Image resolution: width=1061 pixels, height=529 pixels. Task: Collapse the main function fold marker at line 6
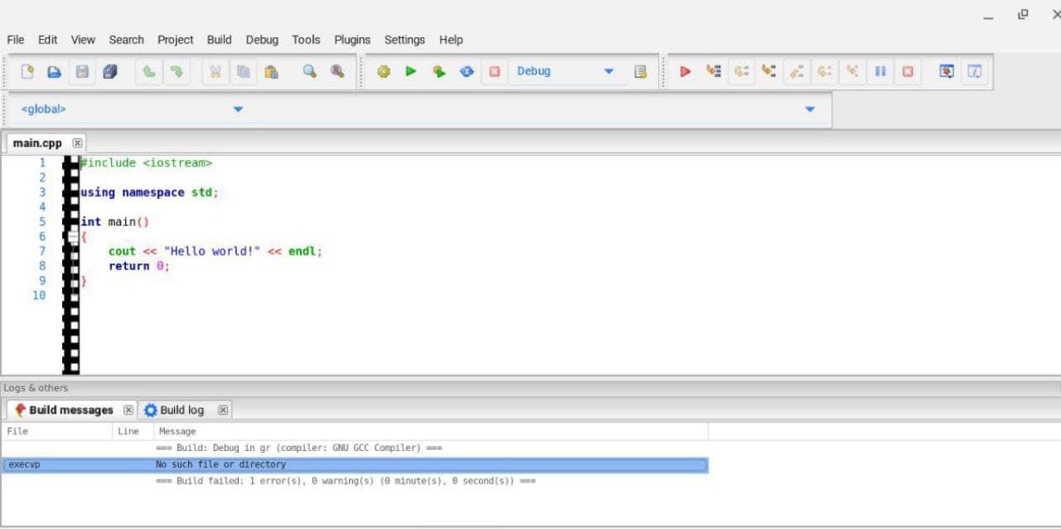[73, 237]
